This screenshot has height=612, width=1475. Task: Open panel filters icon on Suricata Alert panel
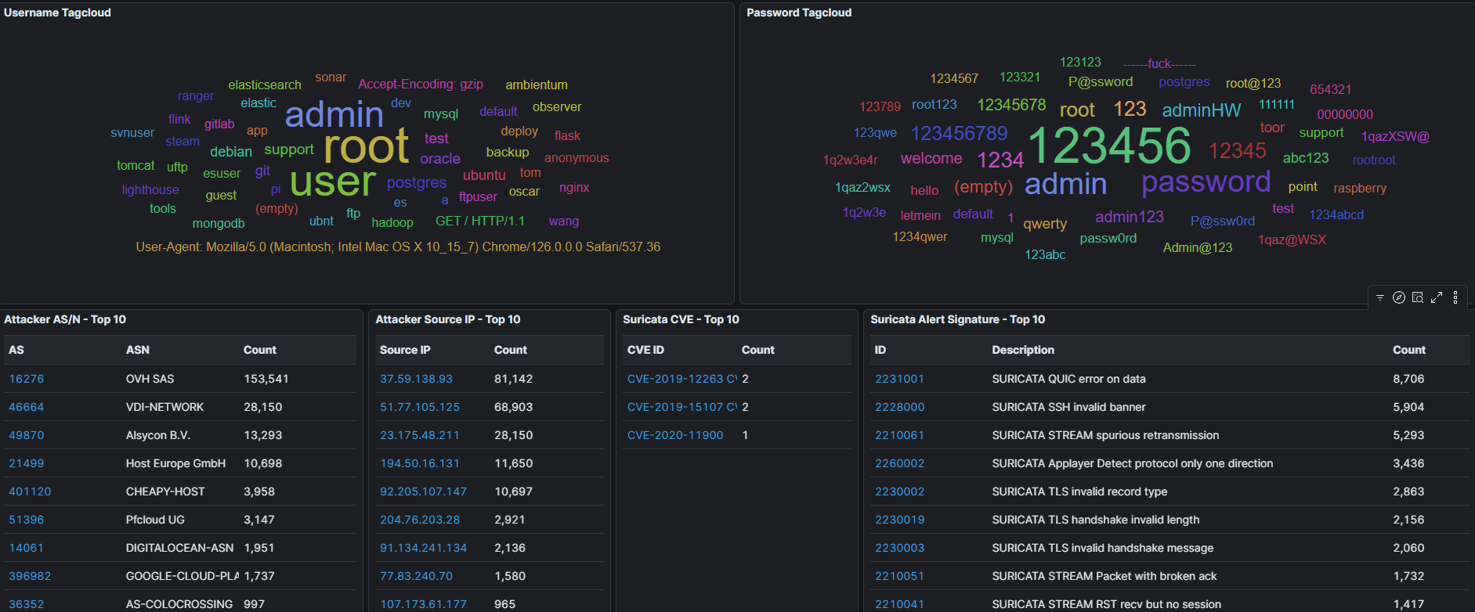[1380, 297]
